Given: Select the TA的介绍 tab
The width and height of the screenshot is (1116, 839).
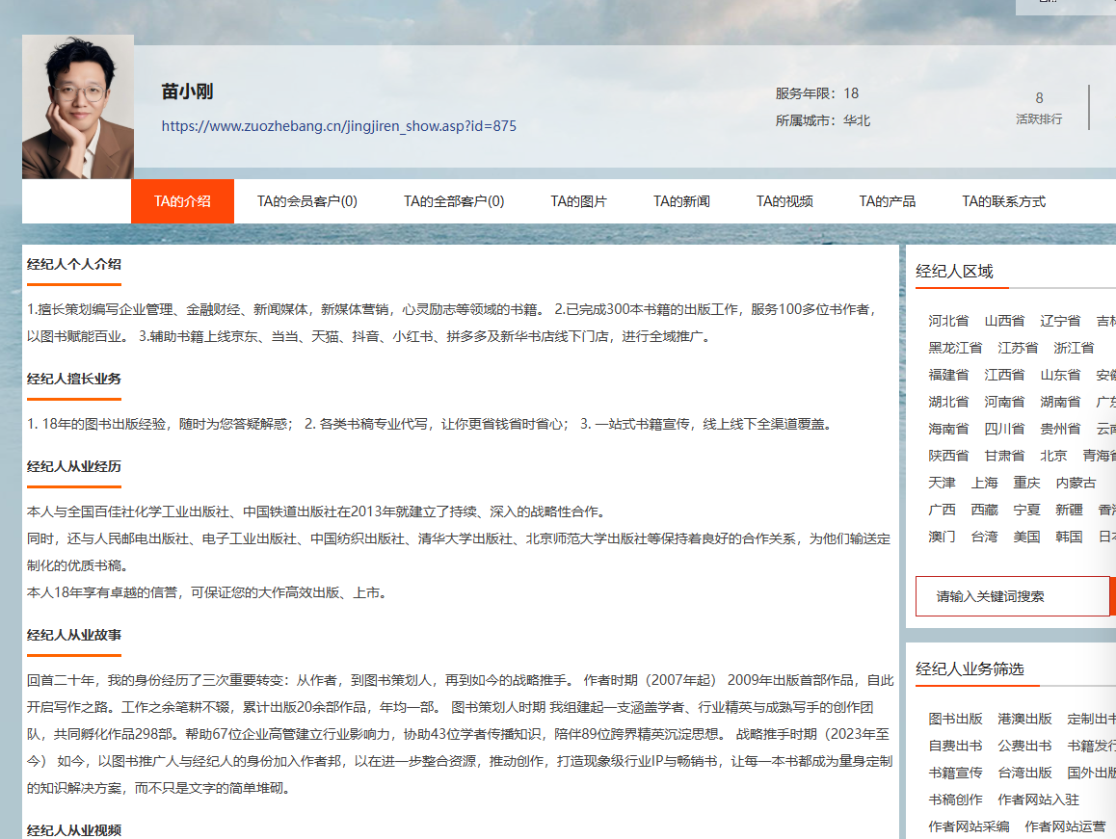Looking at the screenshot, I should click(x=182, y=201).
